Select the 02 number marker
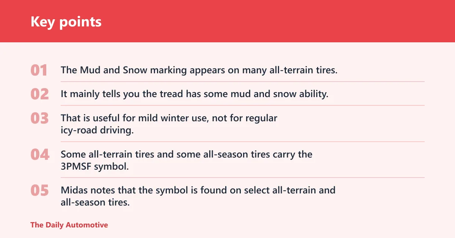 39,94
